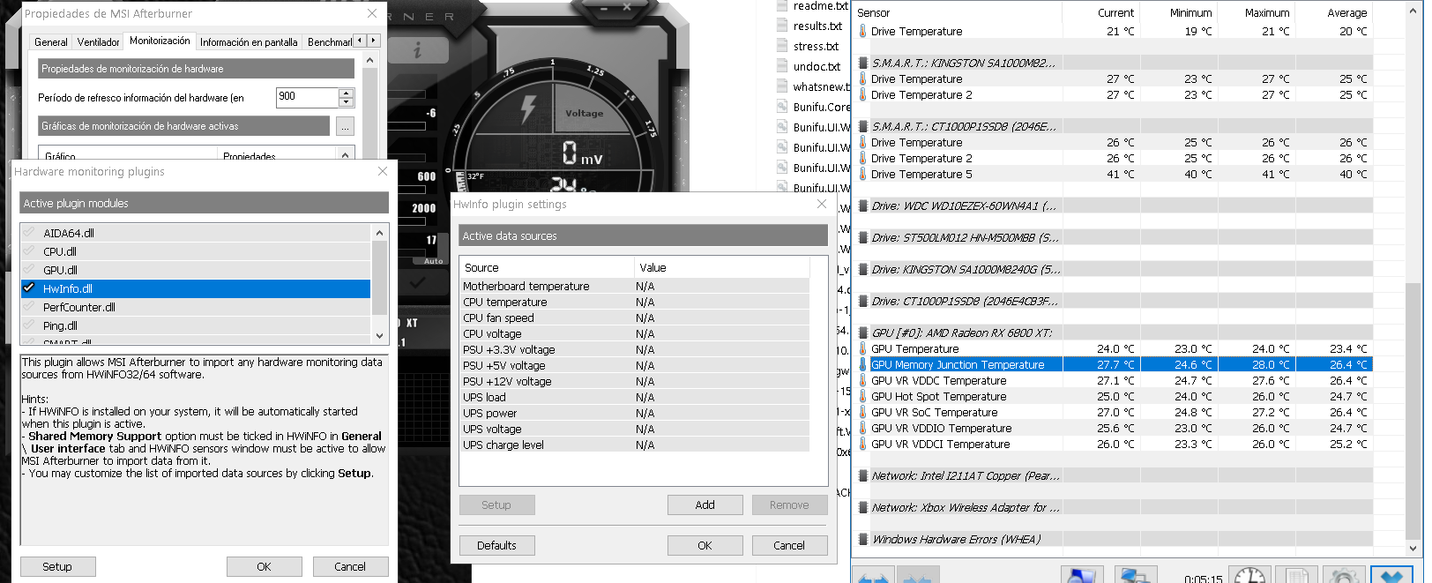Click the plugin list scroll-down arrow

pos(380,335)
